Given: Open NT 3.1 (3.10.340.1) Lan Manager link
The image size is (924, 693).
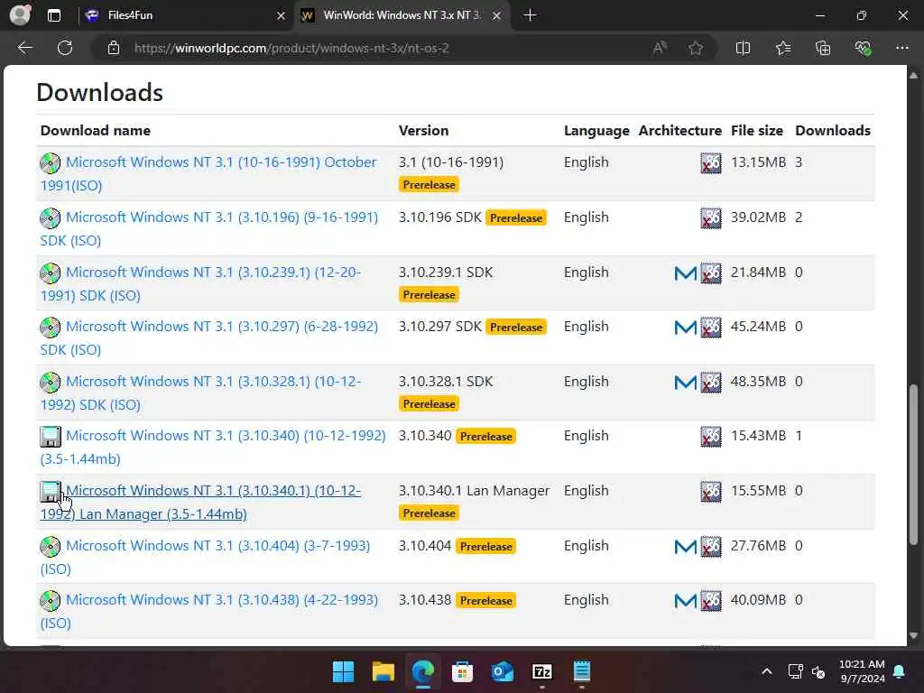Looking at the screenshot, I should (x=200, y=502).
